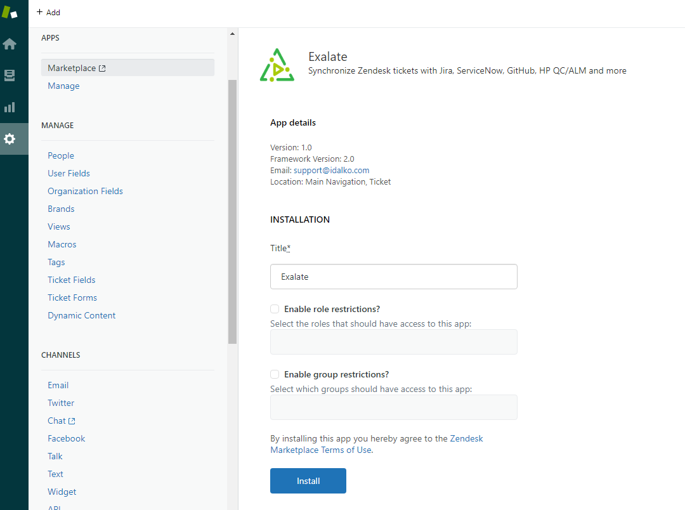Image resolution: width=685 pixels, height=510 pixels.
Task: Open Zendesk Marketplace Terms of Use link
Action: pos(377,444)
